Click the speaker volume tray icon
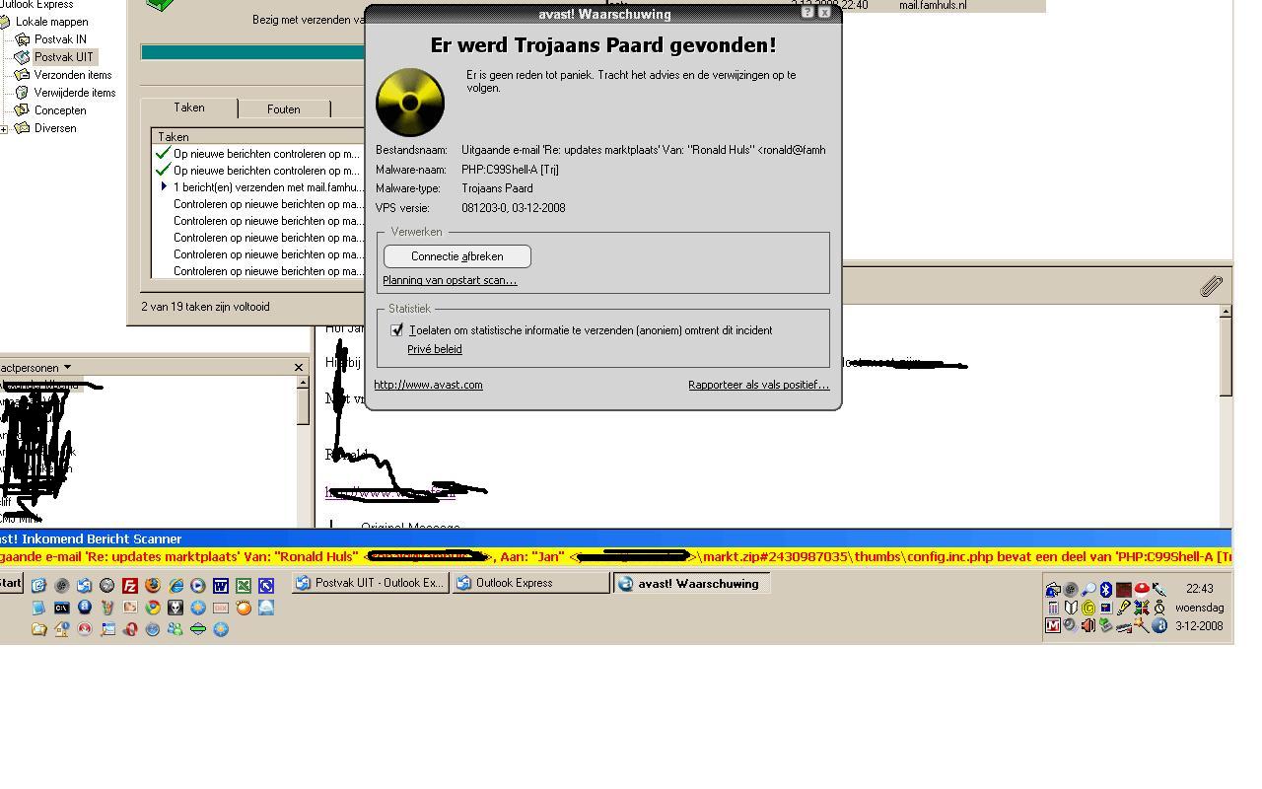This screenshot has height=789, width=1262. tap(1088, 625)
